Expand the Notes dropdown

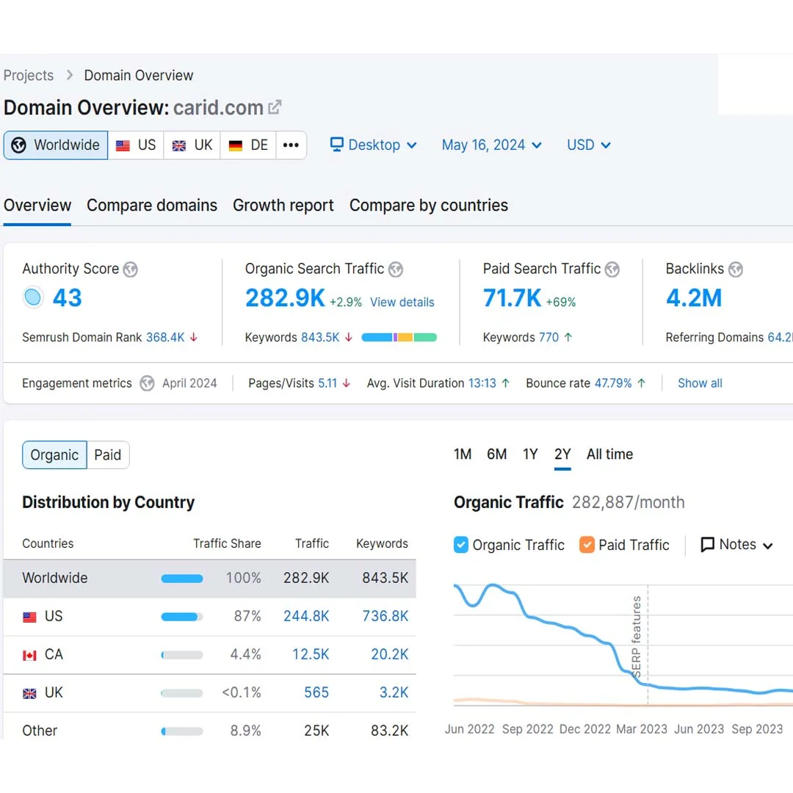tap(737, 545)
